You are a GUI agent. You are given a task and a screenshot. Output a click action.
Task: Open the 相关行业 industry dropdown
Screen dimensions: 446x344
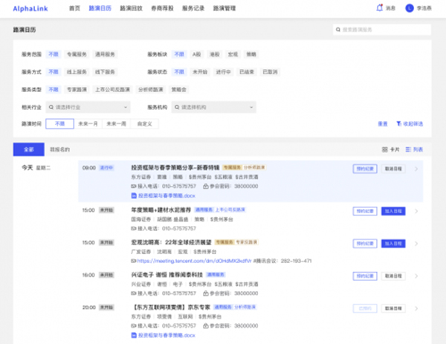click(88, 106)
